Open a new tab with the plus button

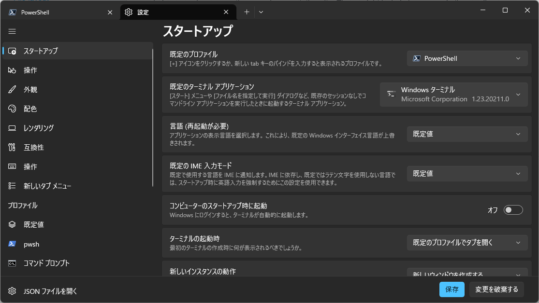click(247, 12)
